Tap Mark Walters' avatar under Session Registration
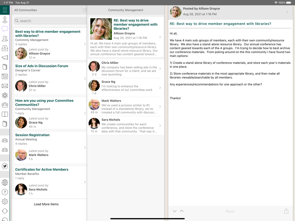 (21, 155)
